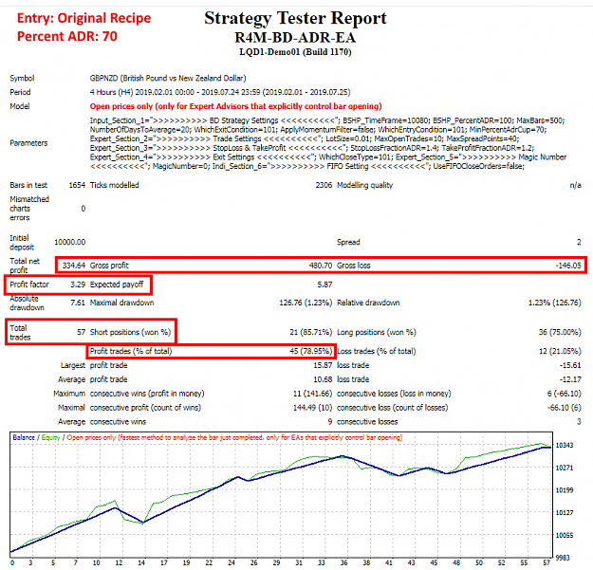Click the Parameters row label

[28, 143]
